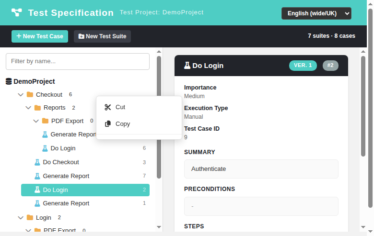
Task: Click the Login suite folder icon
Action: point(30,217)
